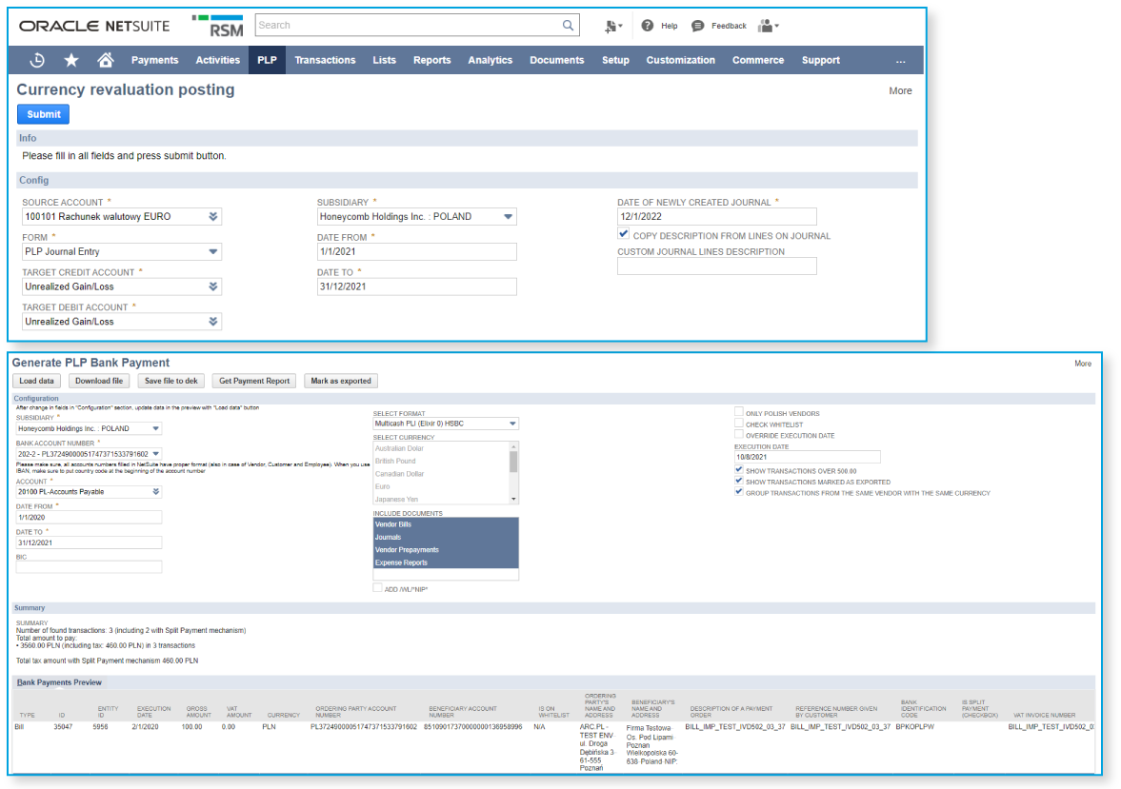Toggle Copy Description From Lines On Journal
This screenshot has height=789, width=1121.
[x=624, y=234]
